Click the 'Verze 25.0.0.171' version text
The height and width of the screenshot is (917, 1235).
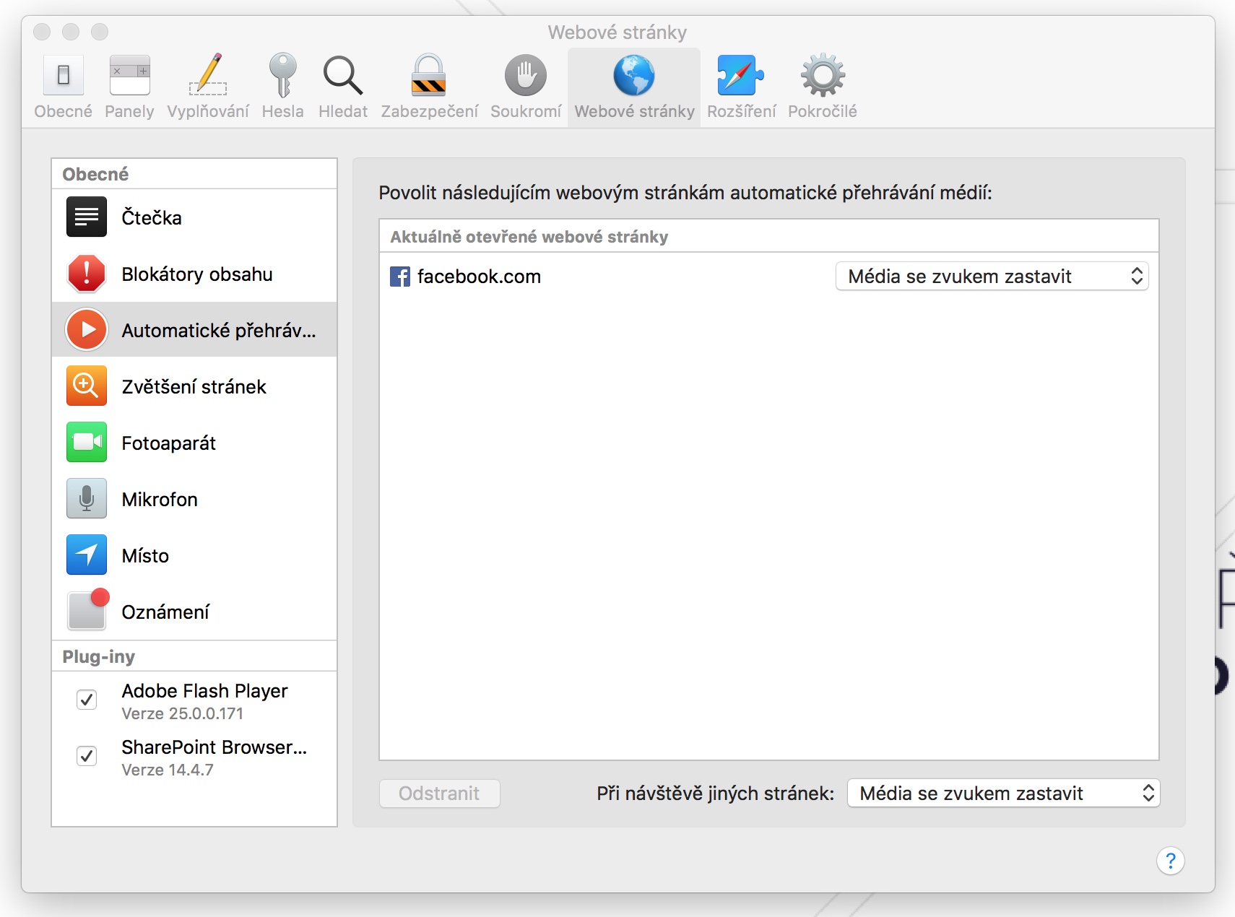click(183, 713)
